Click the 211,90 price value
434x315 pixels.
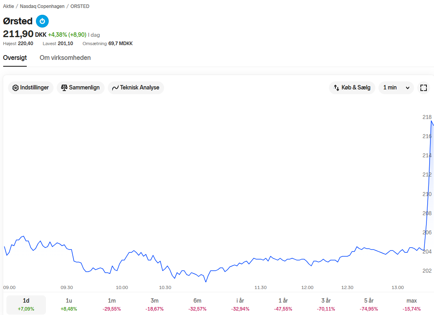(x=18, y=34)
